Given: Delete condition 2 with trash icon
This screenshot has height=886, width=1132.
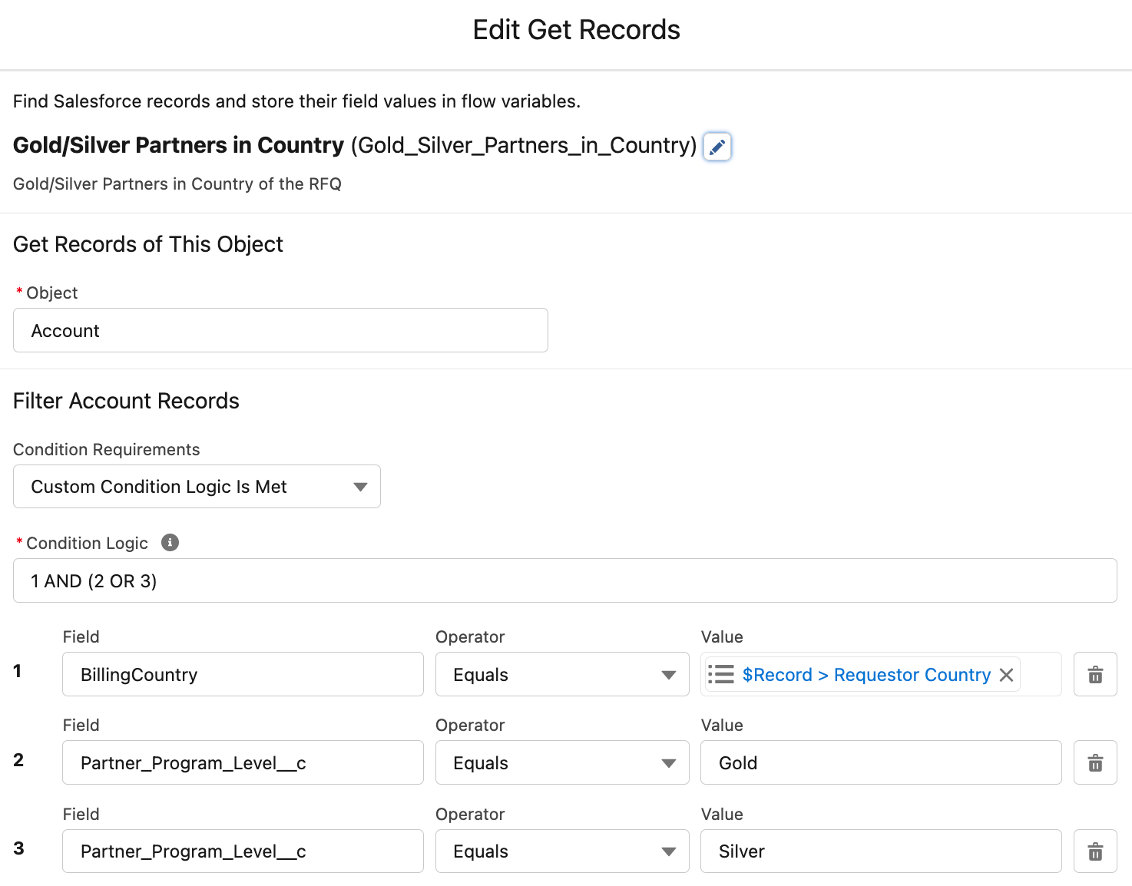Looking at the screenshot, I should click(1095, 763).
